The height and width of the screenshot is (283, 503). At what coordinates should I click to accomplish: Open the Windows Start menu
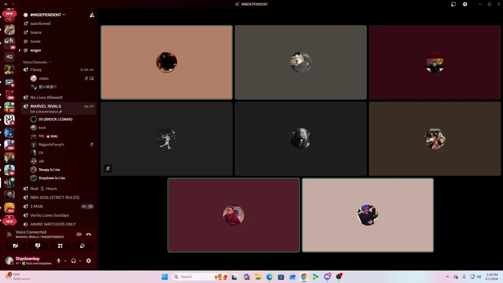click(x=165, y=277)
